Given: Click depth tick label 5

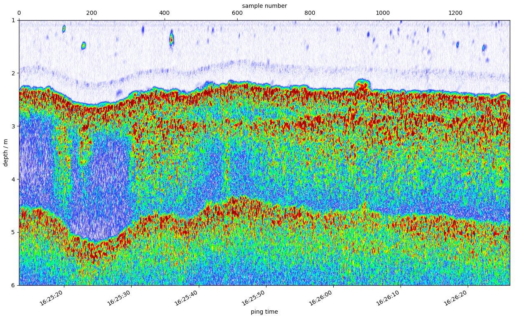Looking at the screenshot, I should 13,232.
